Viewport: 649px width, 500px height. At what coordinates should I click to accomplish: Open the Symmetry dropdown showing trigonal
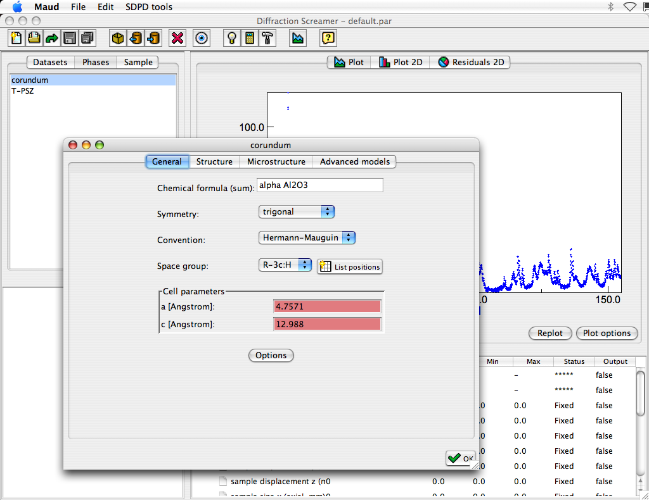pos(296,211)
